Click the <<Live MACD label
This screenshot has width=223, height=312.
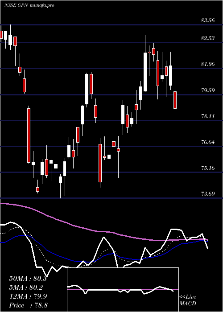pyautogui.click(x=188, y=300)
